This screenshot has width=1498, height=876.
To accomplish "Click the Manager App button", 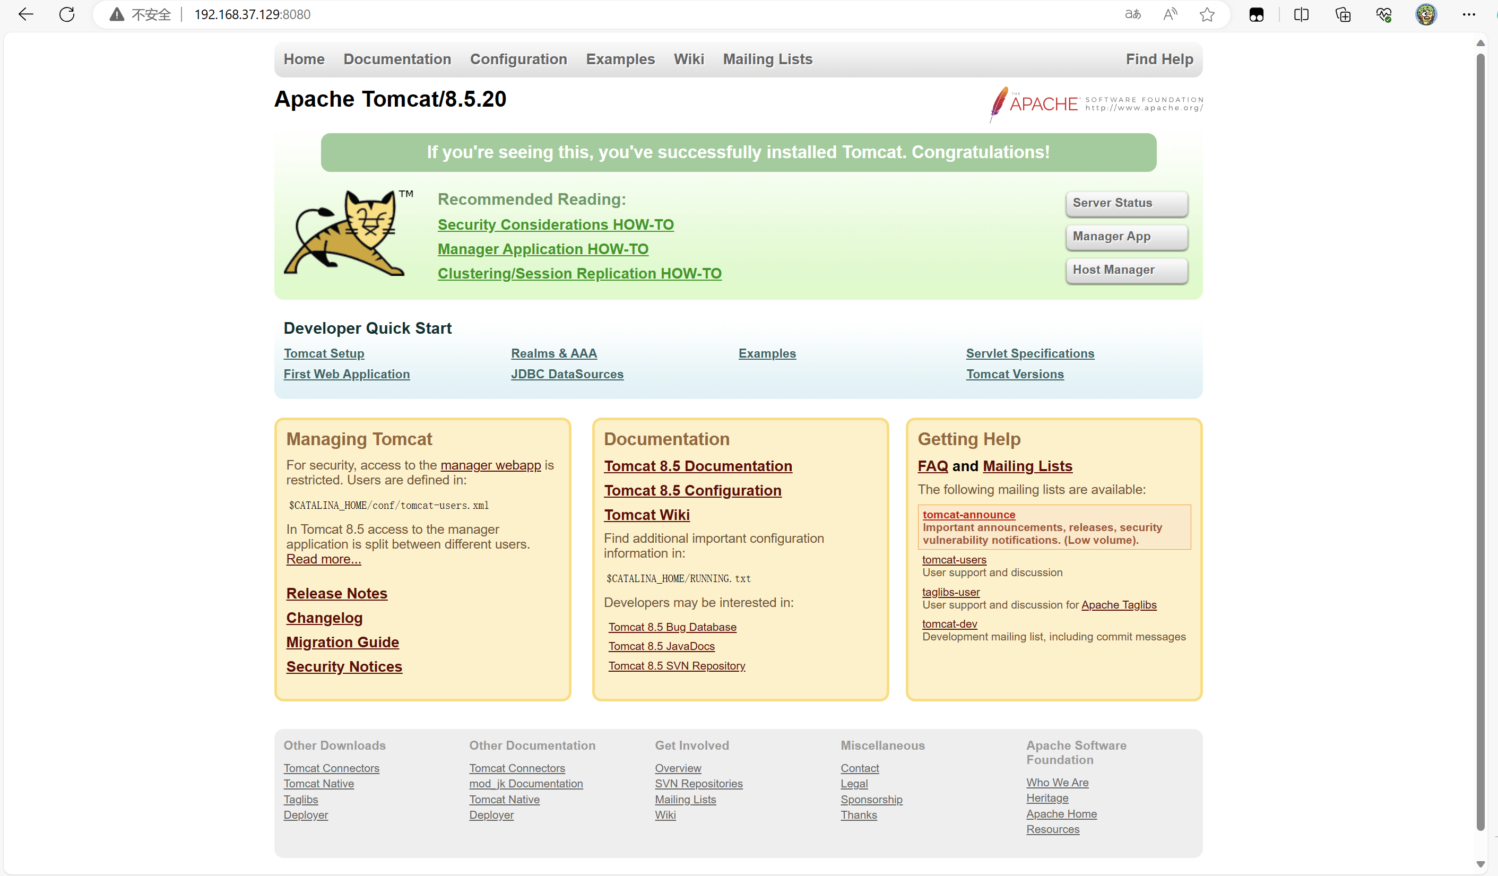I will tap(1126, 237).
